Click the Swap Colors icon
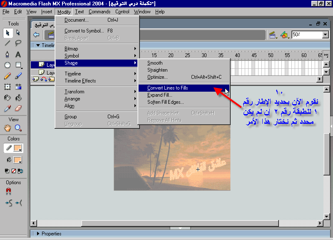 point(20,171)
